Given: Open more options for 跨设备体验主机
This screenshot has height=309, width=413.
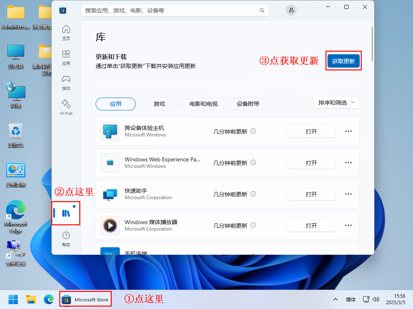Looking at the screenshot, I should click(x=348, y=131).
